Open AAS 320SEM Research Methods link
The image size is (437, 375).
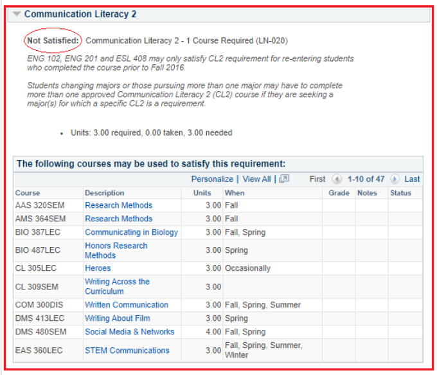click(118, 205)
